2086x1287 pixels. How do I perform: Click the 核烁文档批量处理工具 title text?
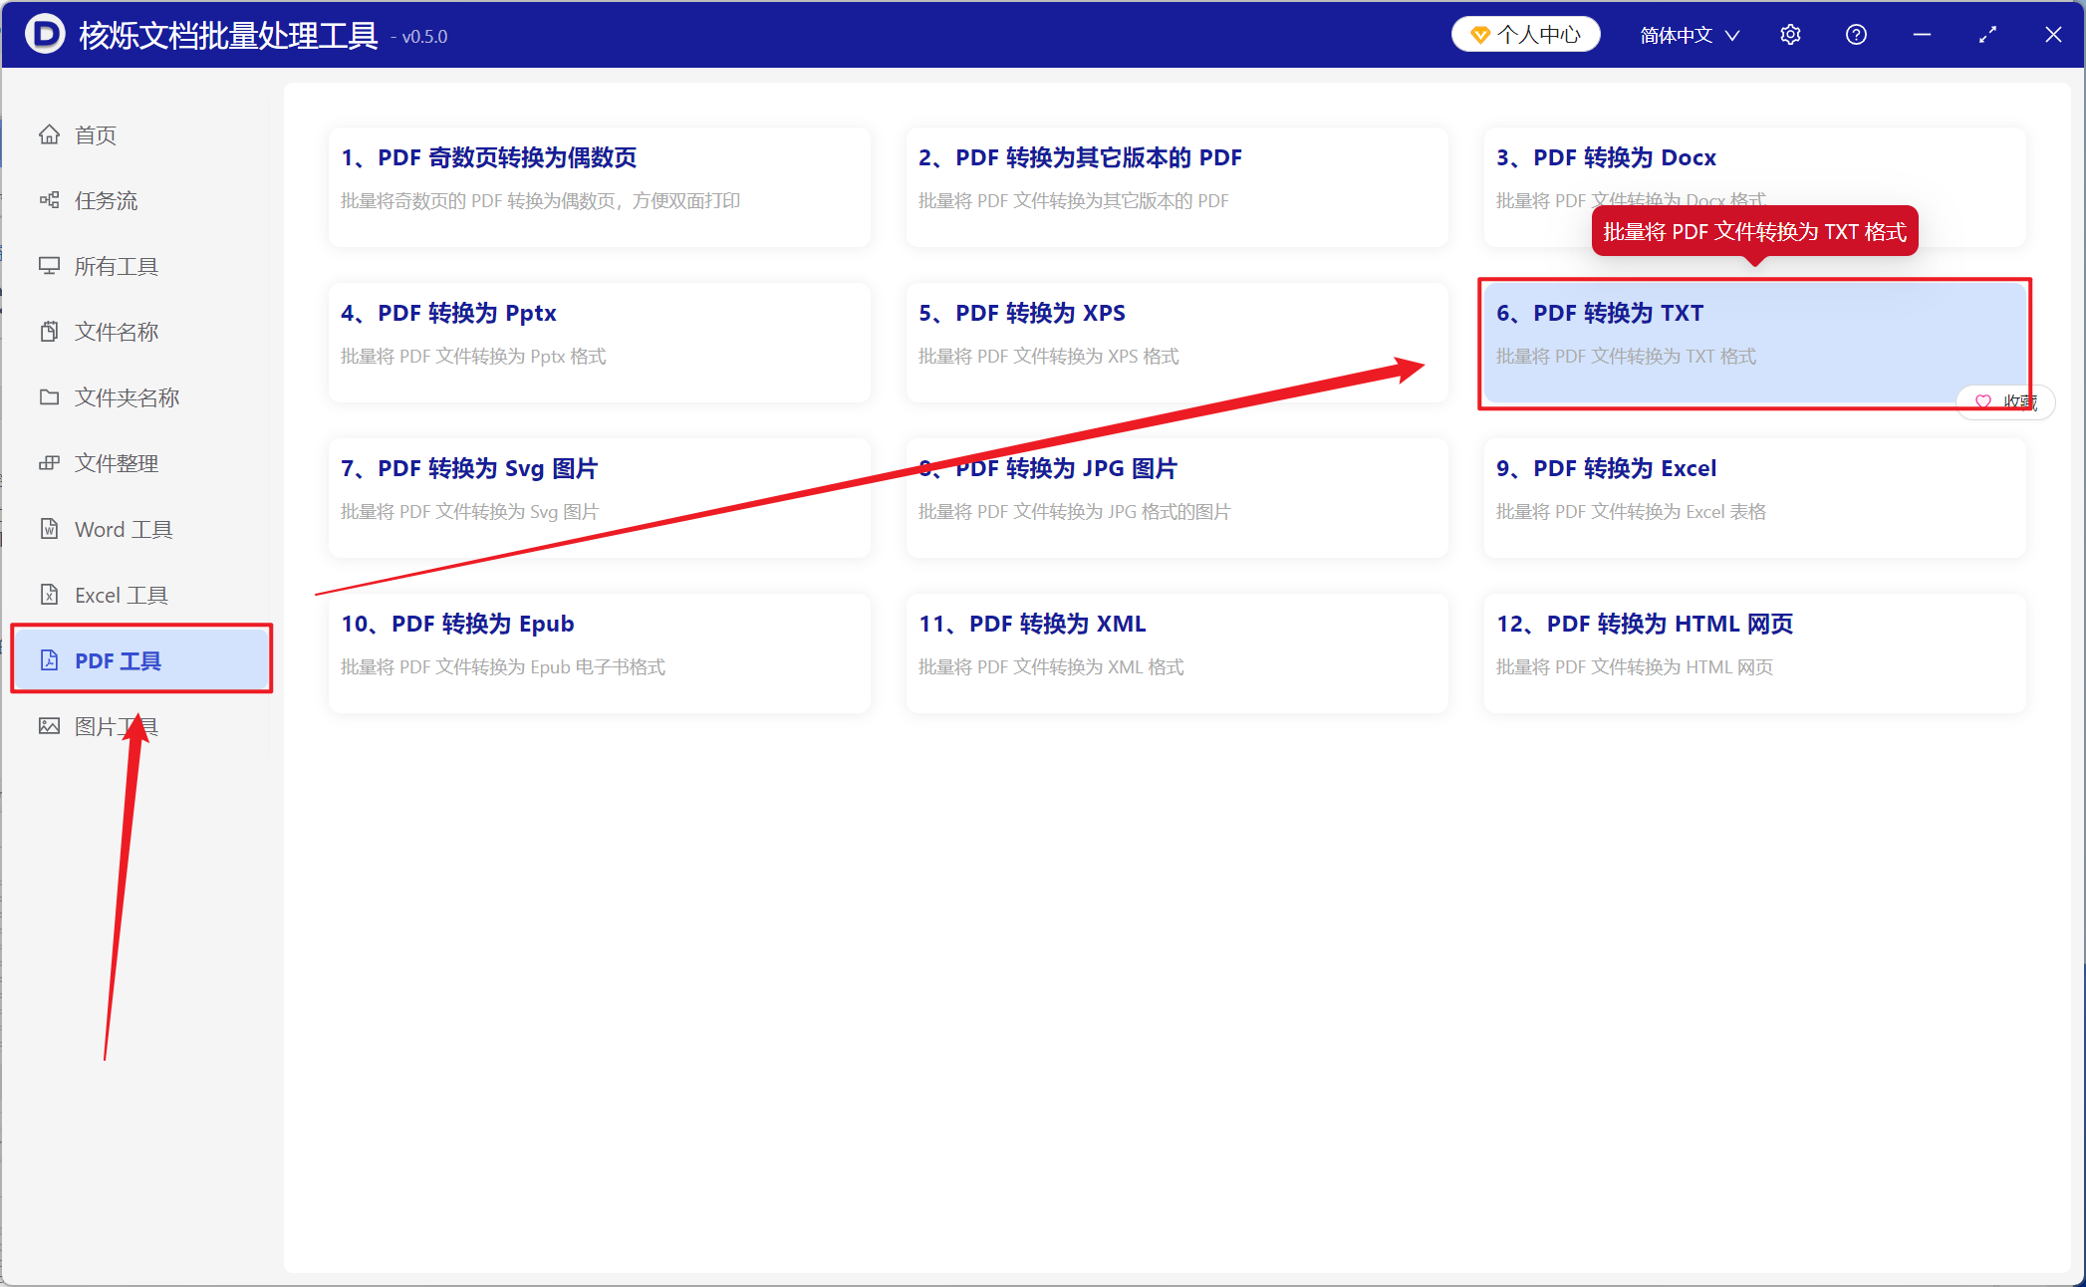coord(228,35)
